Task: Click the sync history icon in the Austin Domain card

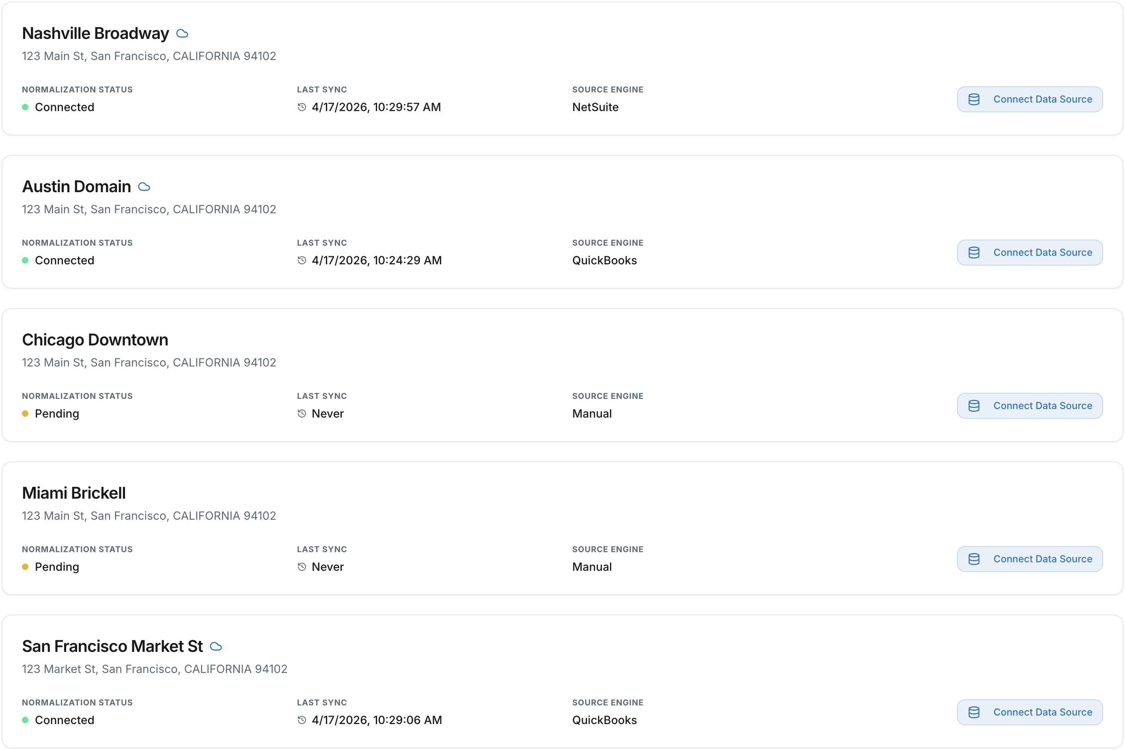Action: coord(302,260)
